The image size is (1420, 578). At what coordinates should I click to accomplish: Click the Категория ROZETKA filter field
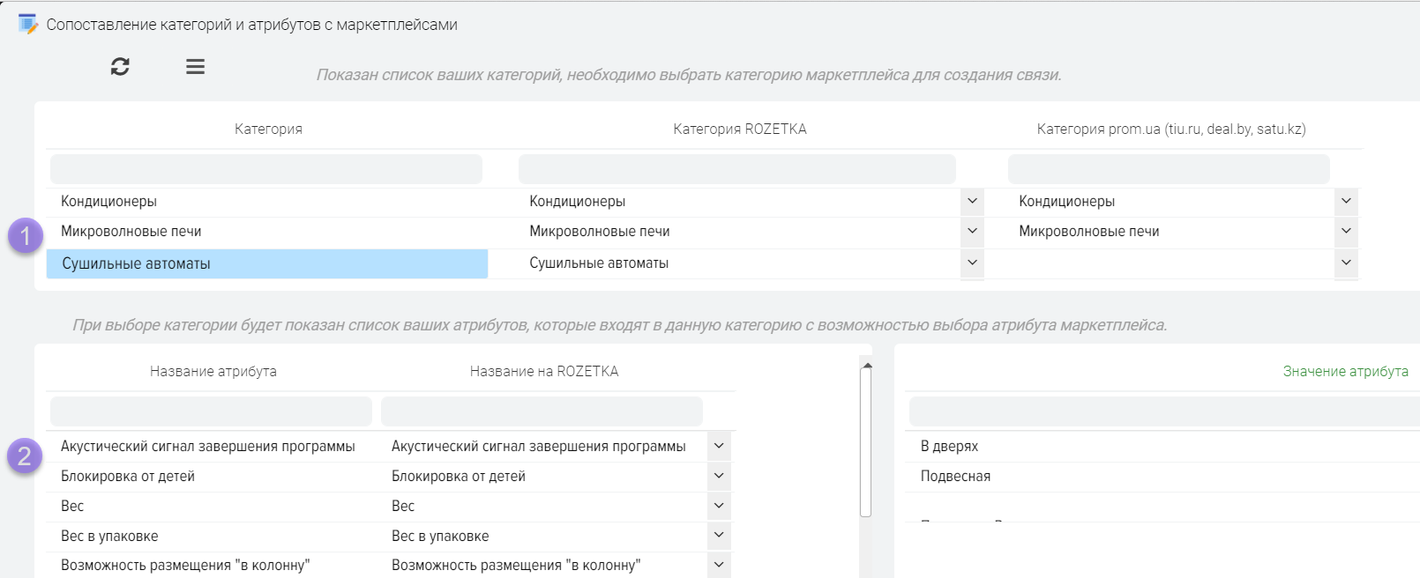[x=736, y=169]
